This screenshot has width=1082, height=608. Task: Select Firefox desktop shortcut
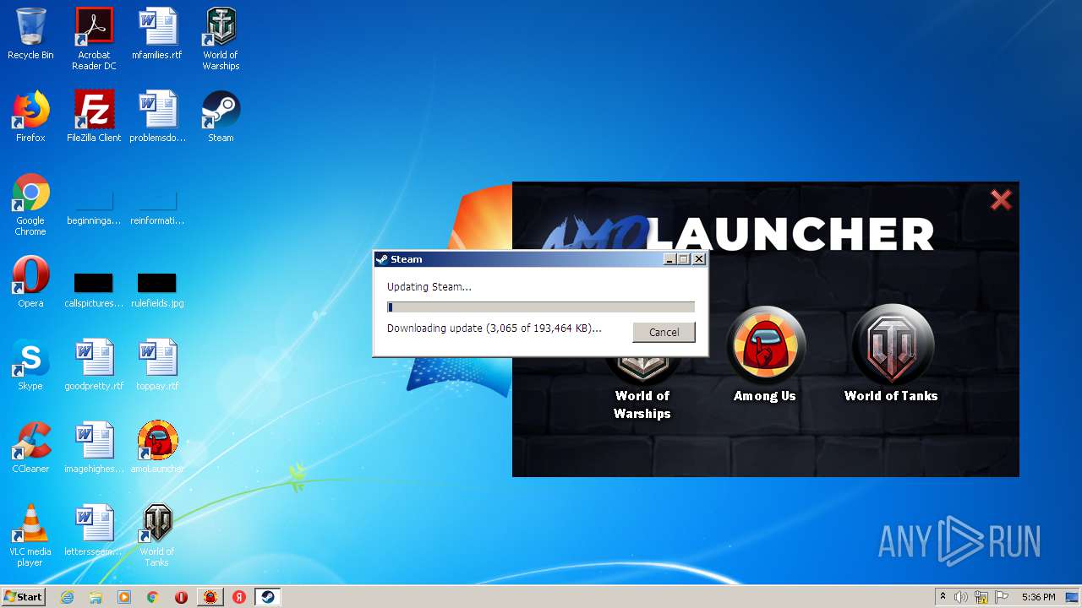point(30,117)
